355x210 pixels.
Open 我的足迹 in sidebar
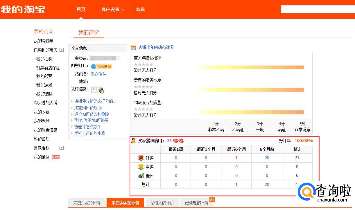(41, 157)
